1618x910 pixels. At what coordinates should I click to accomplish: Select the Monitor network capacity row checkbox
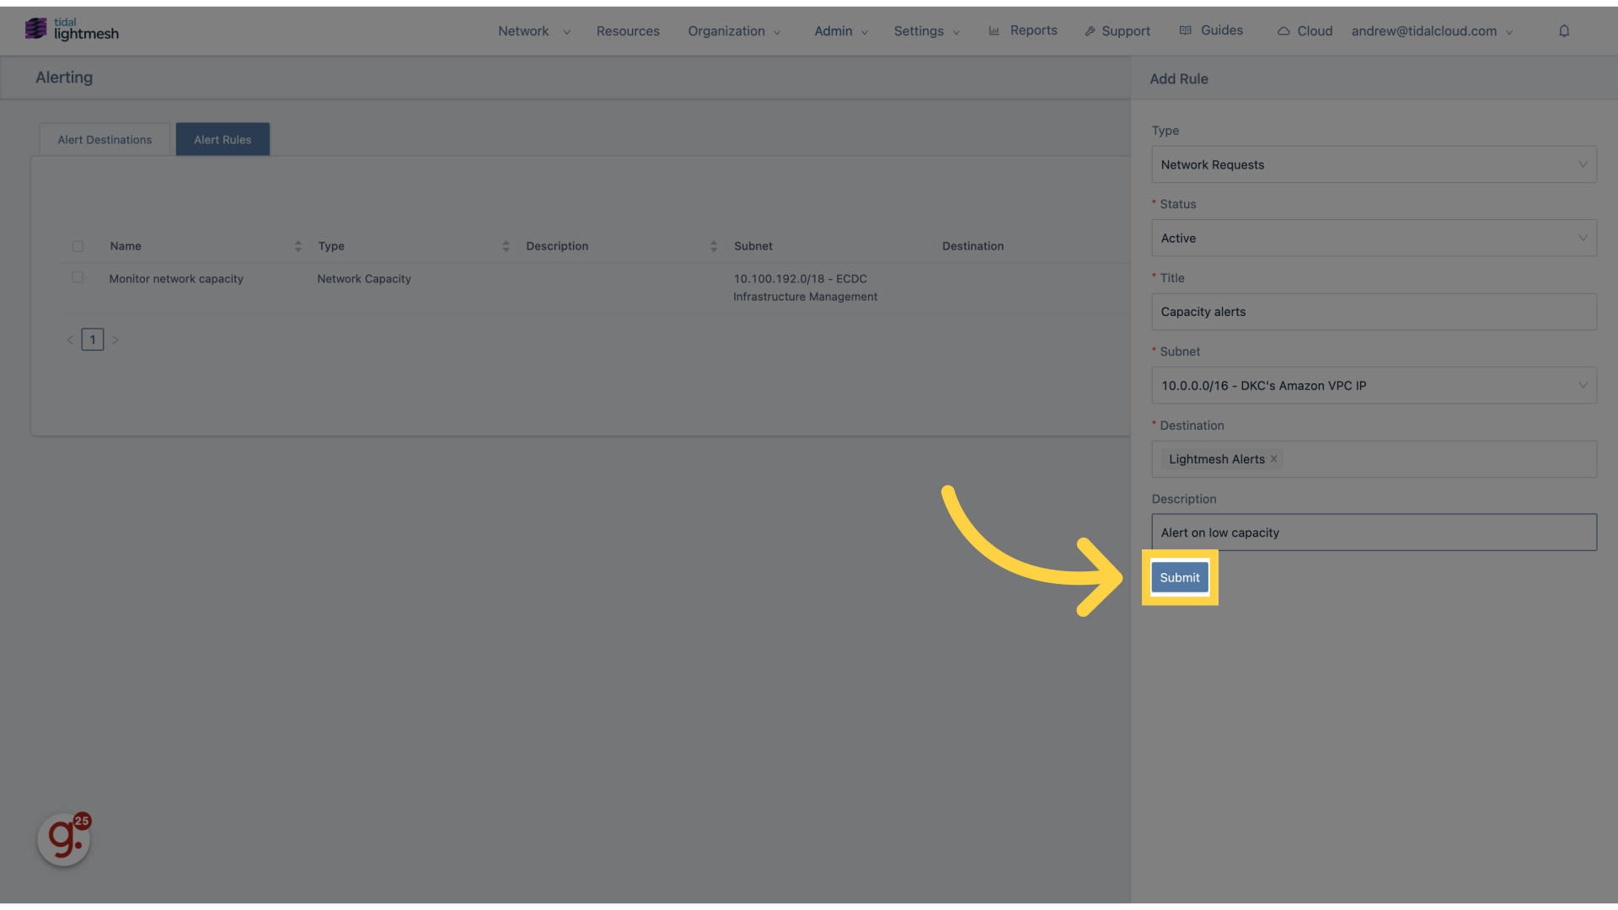(x=78, y=277)
